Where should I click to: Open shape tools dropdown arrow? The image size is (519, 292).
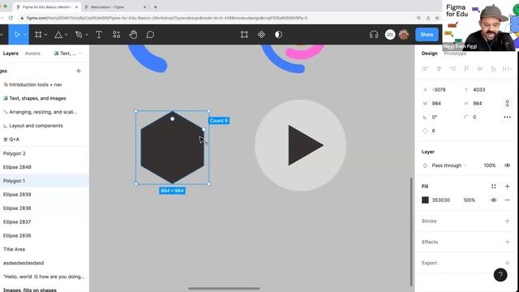pyautogui.click(x=66, y=35)
